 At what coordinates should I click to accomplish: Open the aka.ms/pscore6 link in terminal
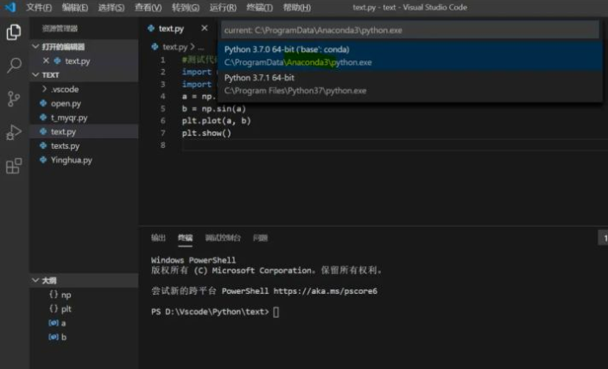pyautogui.click(x=325, y=291)
